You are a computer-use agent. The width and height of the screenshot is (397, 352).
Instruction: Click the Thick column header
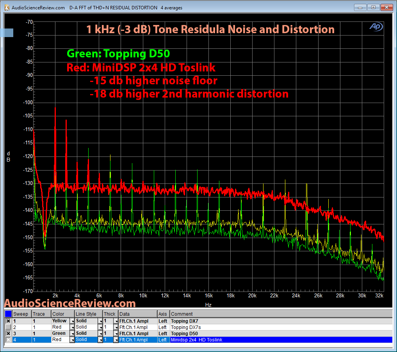click(x=110, y=314)
